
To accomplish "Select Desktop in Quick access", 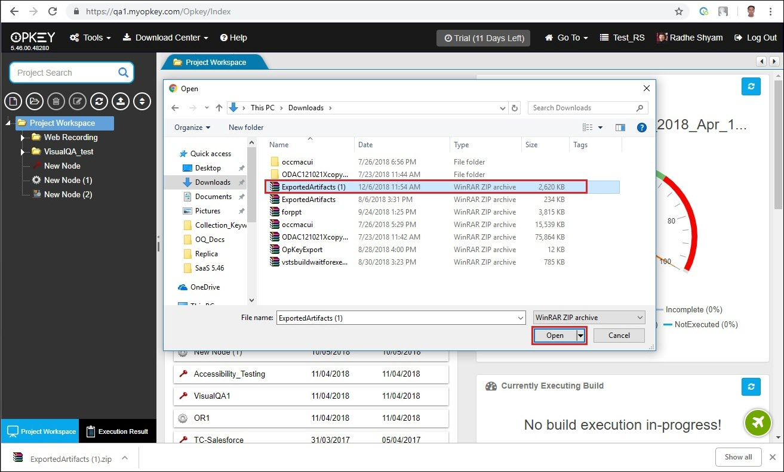I will click(x=208, y=168).
